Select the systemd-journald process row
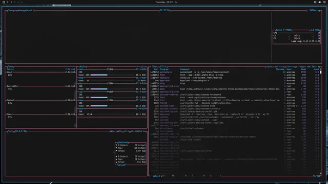Screen dimensions: 328x184 tap(234, 109)
